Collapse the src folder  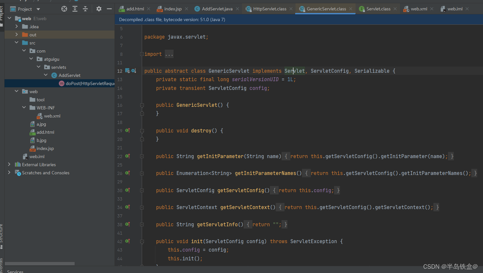pos(17,43)
